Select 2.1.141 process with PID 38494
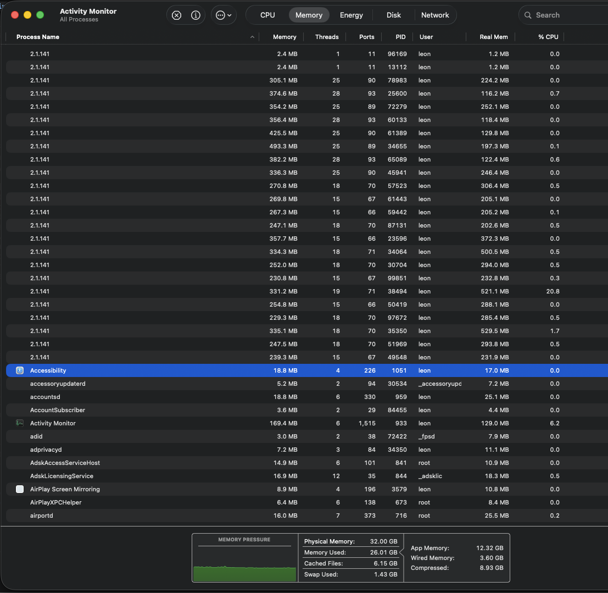 (x=306, y=291)
